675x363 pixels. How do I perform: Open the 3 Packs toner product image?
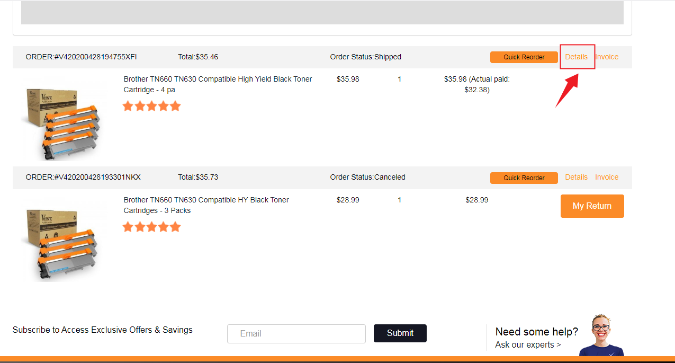tap(63, 239)
